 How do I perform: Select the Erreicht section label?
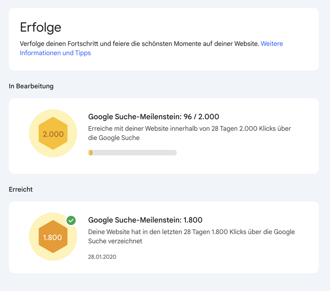coord(21,189)
